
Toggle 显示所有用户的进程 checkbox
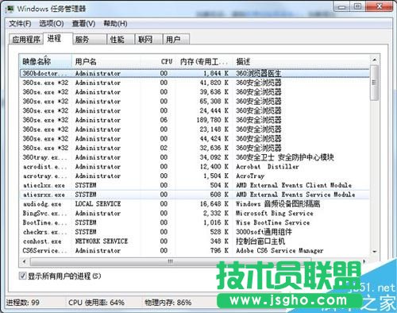(22, 276)
